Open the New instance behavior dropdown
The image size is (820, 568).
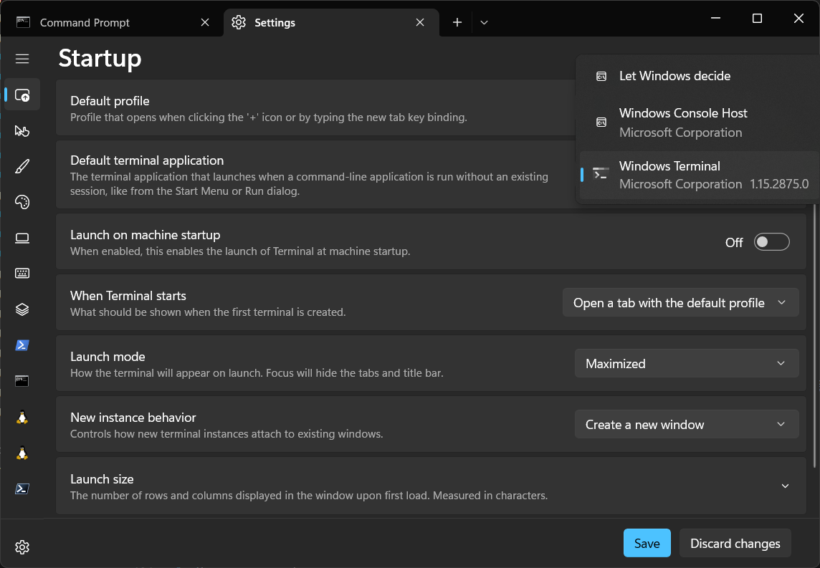coord(686,425)
